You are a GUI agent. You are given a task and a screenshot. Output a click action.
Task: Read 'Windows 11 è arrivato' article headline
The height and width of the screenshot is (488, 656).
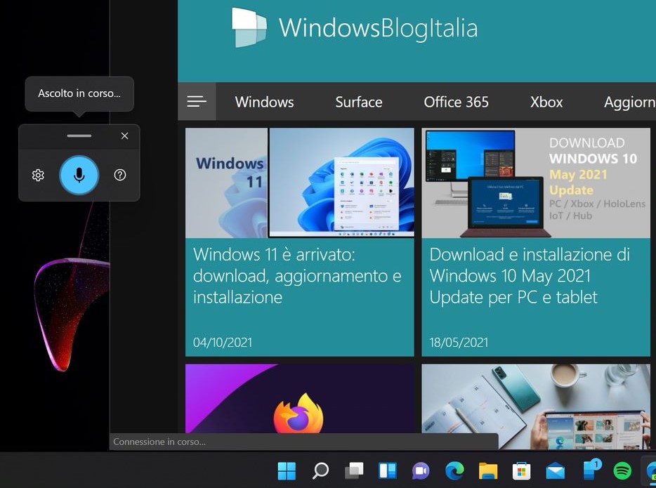(x=297, y=276)
